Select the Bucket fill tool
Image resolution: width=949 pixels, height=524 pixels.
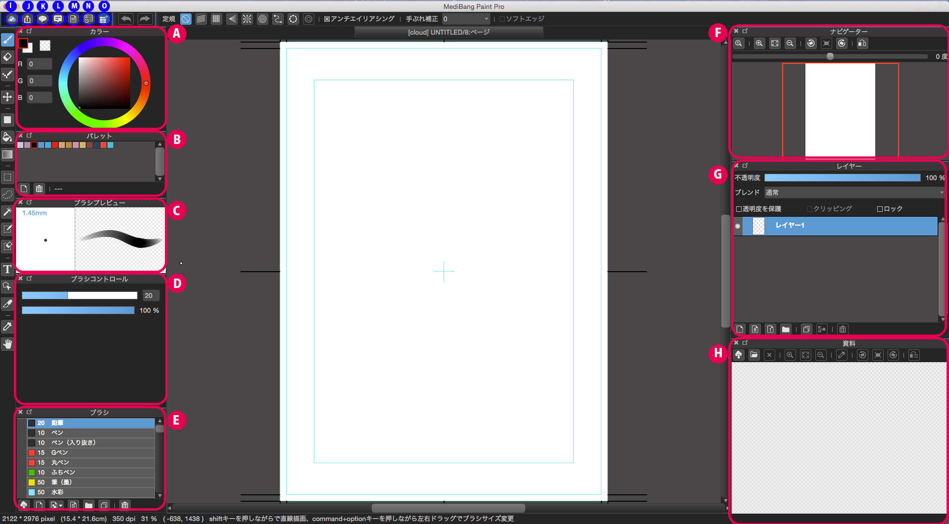tap(7, 137)
